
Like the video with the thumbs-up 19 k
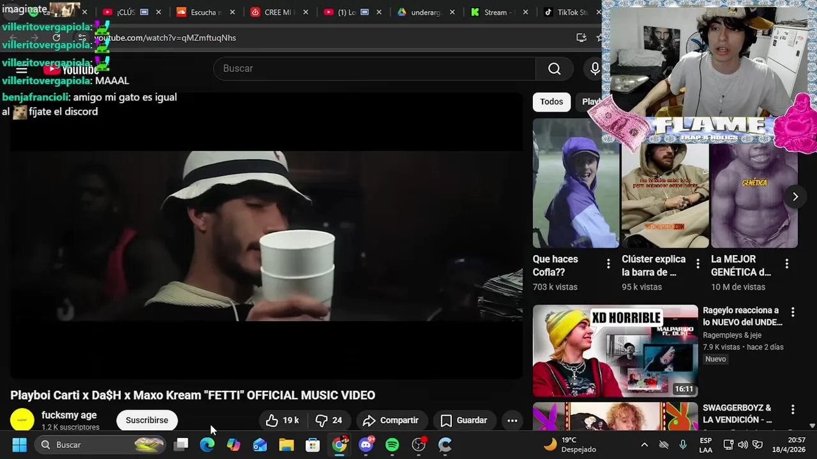283,420
